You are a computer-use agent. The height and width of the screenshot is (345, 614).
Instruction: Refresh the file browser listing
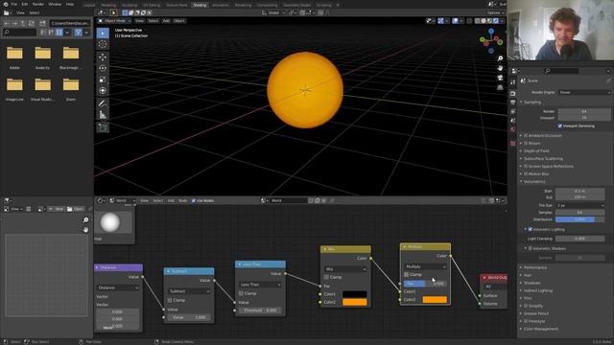tap(32, 23)
